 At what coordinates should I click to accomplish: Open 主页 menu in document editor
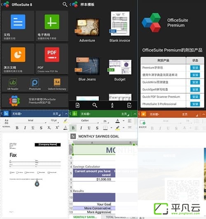(56, 114)
